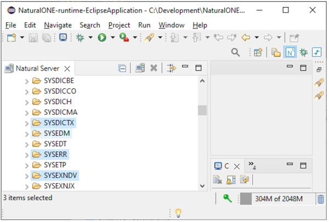Close the Natural Server view tab

tap(67, 69)
